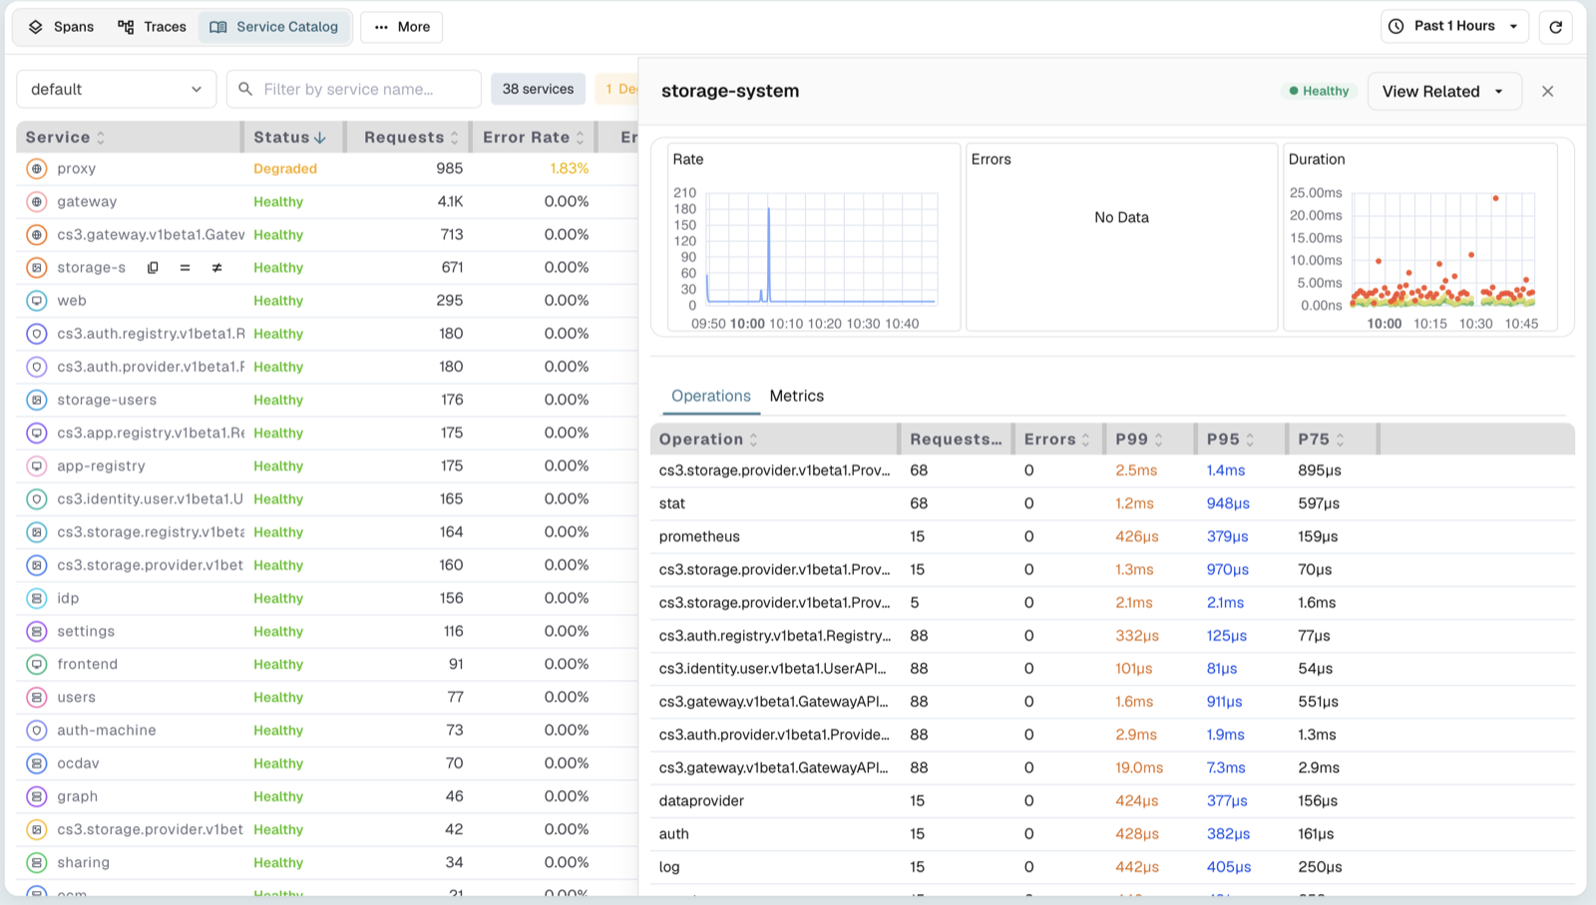Open the Past 1 Hours time dropdown
This screenshot has height=905, width=1596.
click(x=1455, y=27)
